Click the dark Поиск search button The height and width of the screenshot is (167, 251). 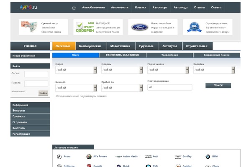click(x=218, y=85)
